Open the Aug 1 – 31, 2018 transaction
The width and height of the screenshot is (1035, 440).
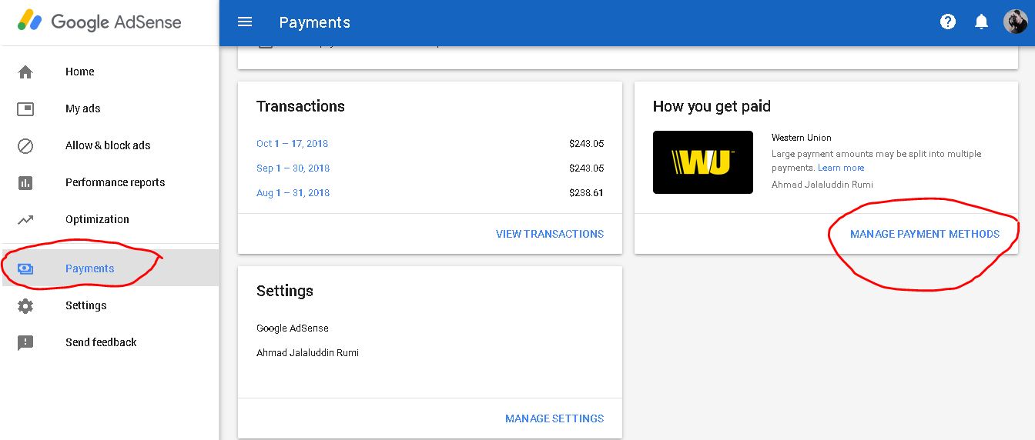[293, 193]
